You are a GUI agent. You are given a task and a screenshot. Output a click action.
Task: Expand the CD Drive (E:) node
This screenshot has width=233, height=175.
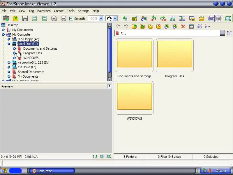click(x=9, y=67)
